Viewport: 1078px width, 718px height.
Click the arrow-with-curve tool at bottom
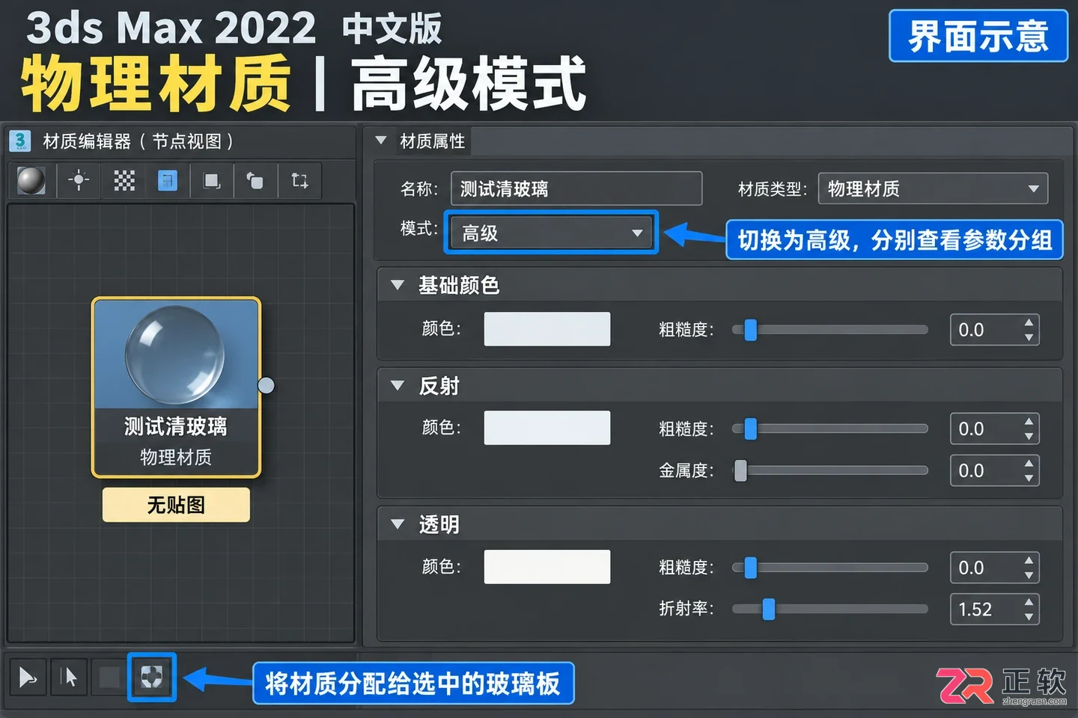coord(28,678)
